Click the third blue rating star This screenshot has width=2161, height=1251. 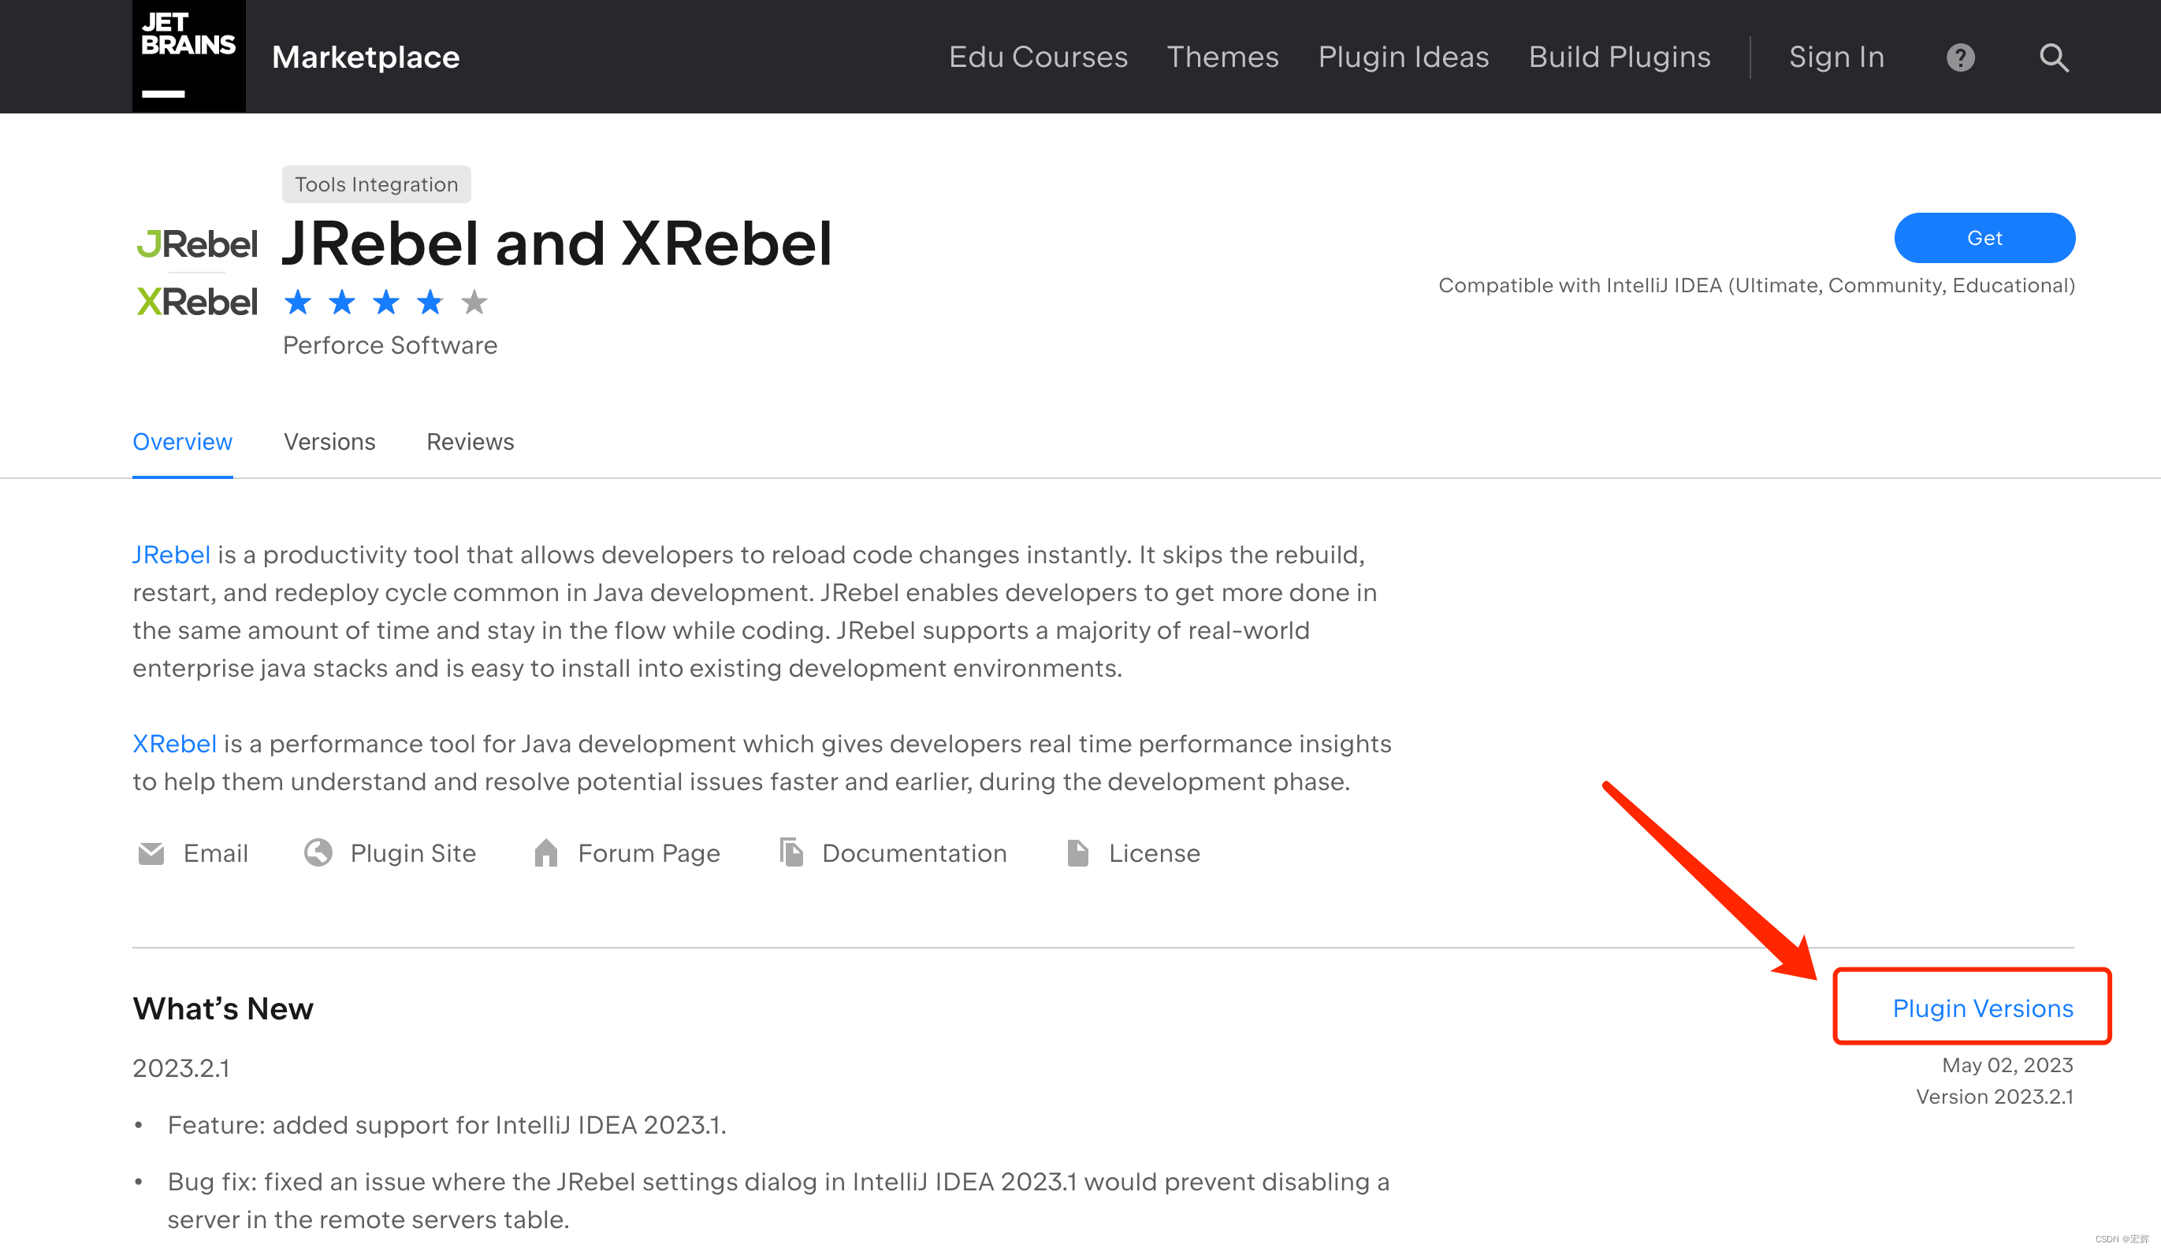(386, 302)
